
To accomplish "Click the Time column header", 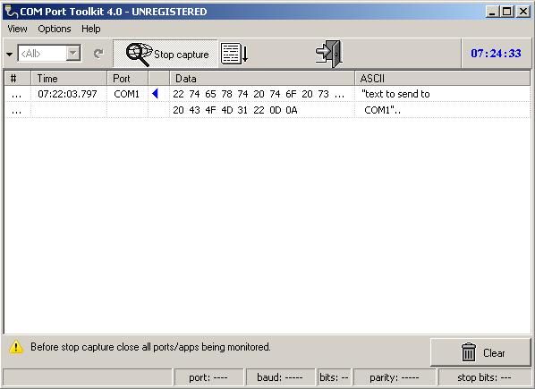I will (x=69, y=79).
